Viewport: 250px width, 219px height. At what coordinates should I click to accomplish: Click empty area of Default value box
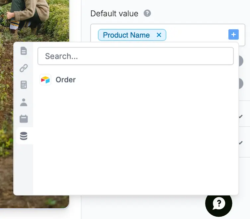(x=197, y=35)
